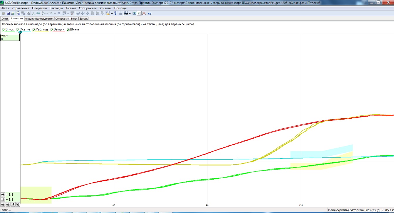The height and width of the screenshot is (213, 394).
Task: Click the Файл скрипта status bar path
Action: click(x=361, y=210)
